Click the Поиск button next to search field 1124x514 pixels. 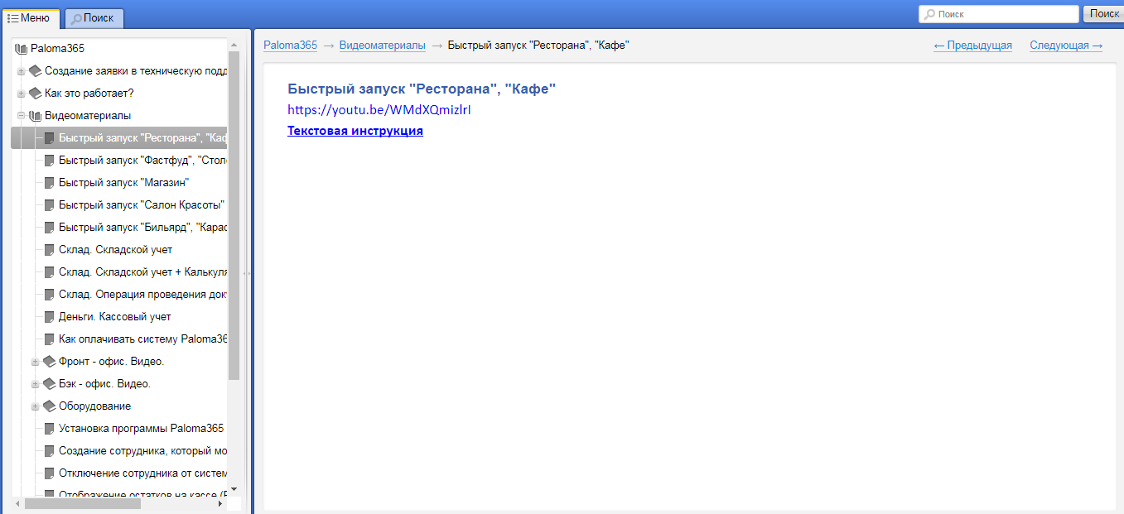coord(1103,14)
